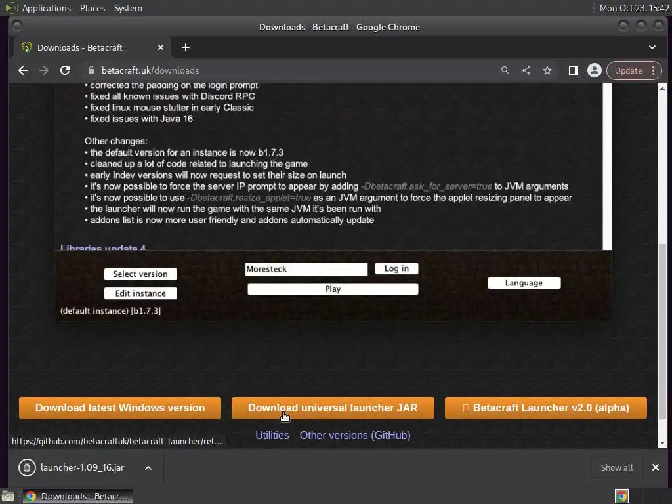
Task: Open the downloaded launcher-1.09_16.jar file
Action: coord(82,467)
